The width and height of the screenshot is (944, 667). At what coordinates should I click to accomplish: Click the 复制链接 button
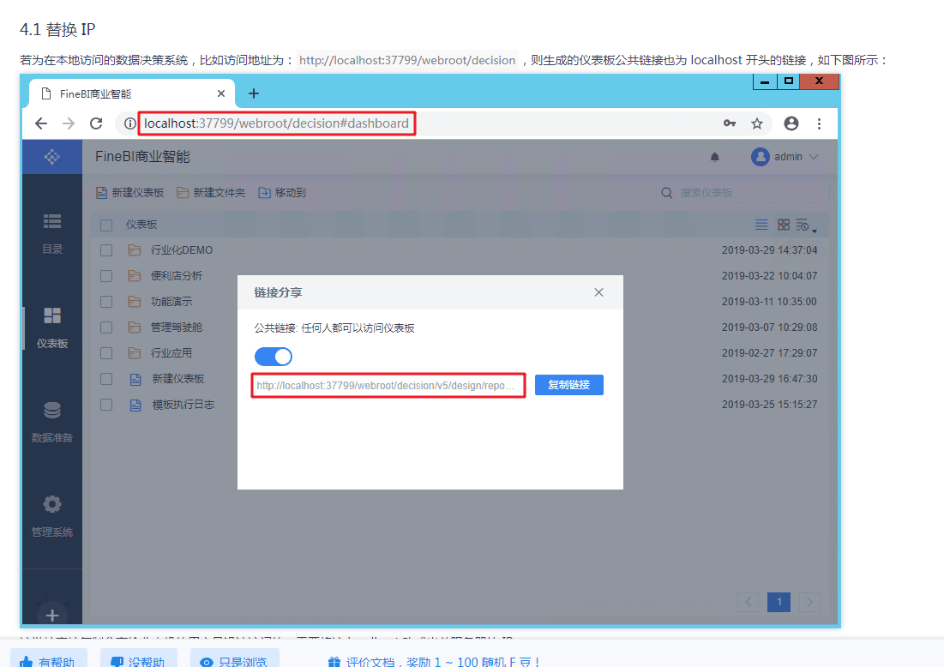[569, 385]
